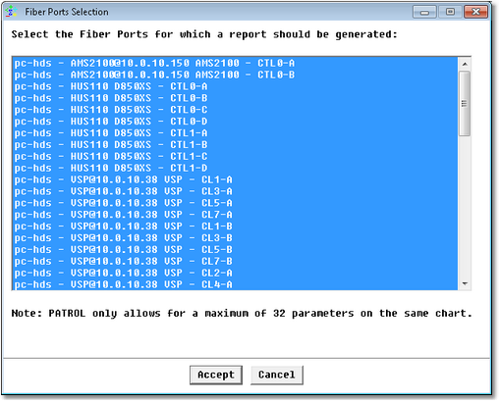Select HUS110 D850XS CTL1-D row

pyautogui.click(x=235, y=168)
